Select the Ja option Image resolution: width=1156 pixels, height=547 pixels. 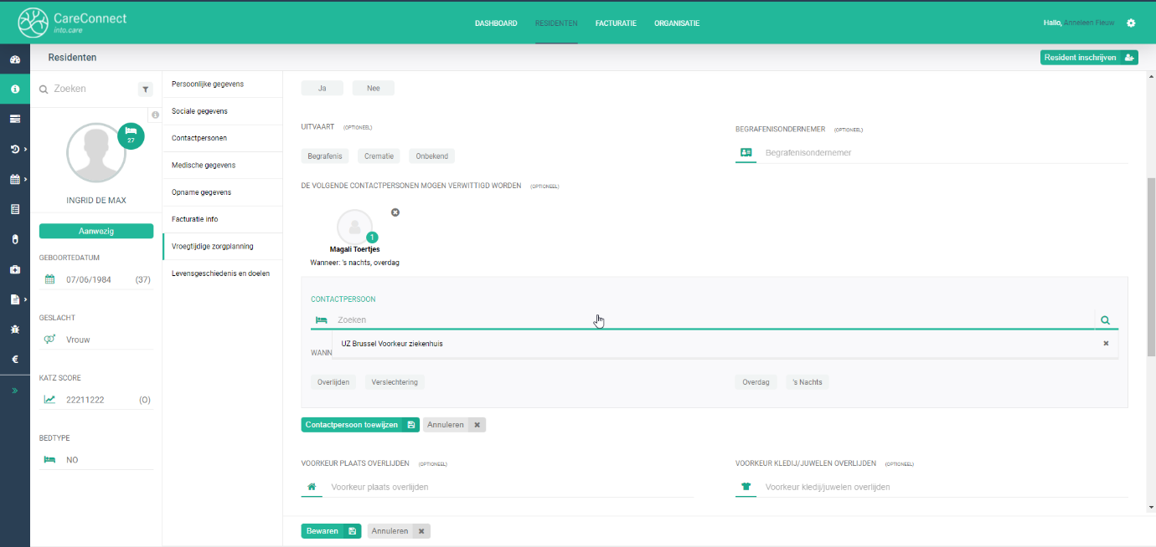pos(323,88)
